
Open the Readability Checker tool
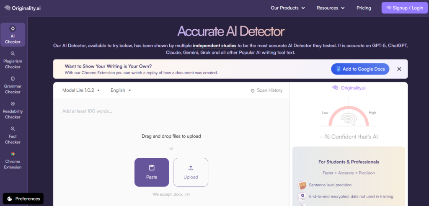[13, 110]
